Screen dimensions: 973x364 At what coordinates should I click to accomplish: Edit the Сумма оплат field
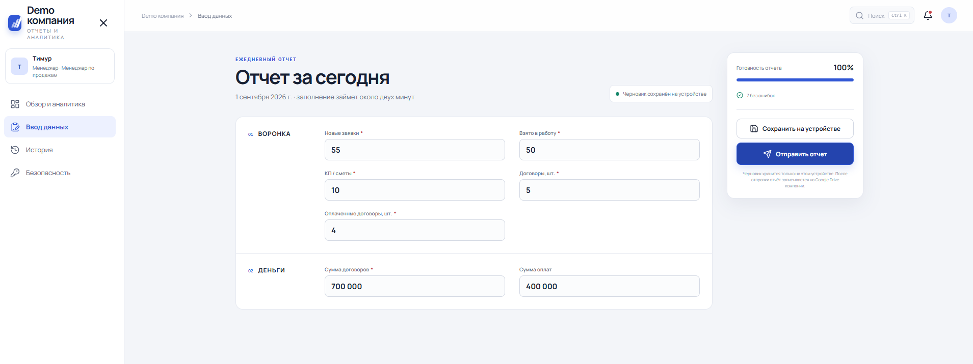(x=609, y=286)
